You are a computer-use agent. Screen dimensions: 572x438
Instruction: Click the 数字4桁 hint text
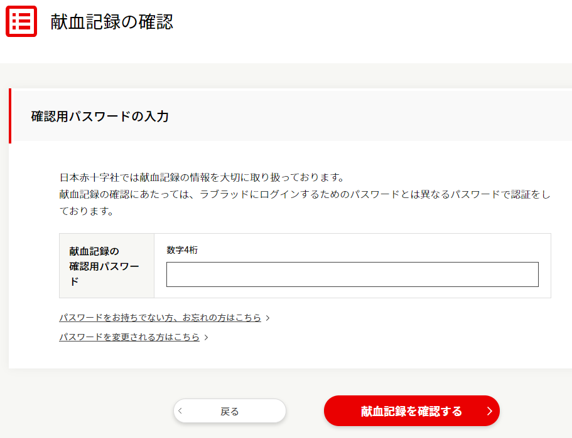pyautogui.click(x=183, y=250)
